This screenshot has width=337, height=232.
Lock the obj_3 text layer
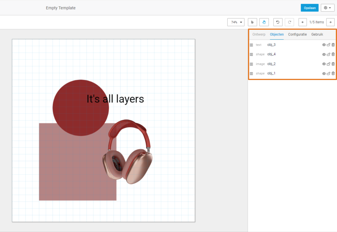328,45
